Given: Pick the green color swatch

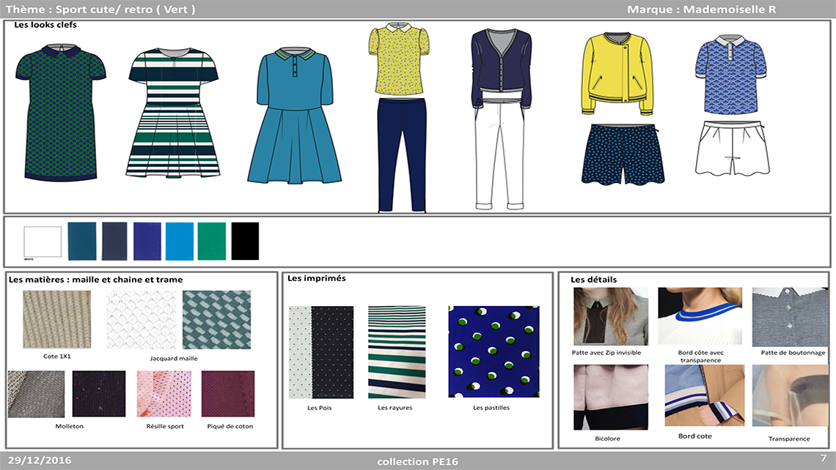Looking at the screenshot, I should click(212, 241).
